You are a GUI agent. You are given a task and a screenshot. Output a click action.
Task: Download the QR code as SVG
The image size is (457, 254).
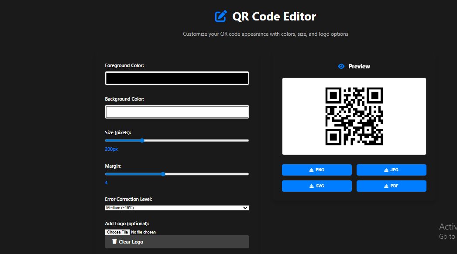(317, 186)
